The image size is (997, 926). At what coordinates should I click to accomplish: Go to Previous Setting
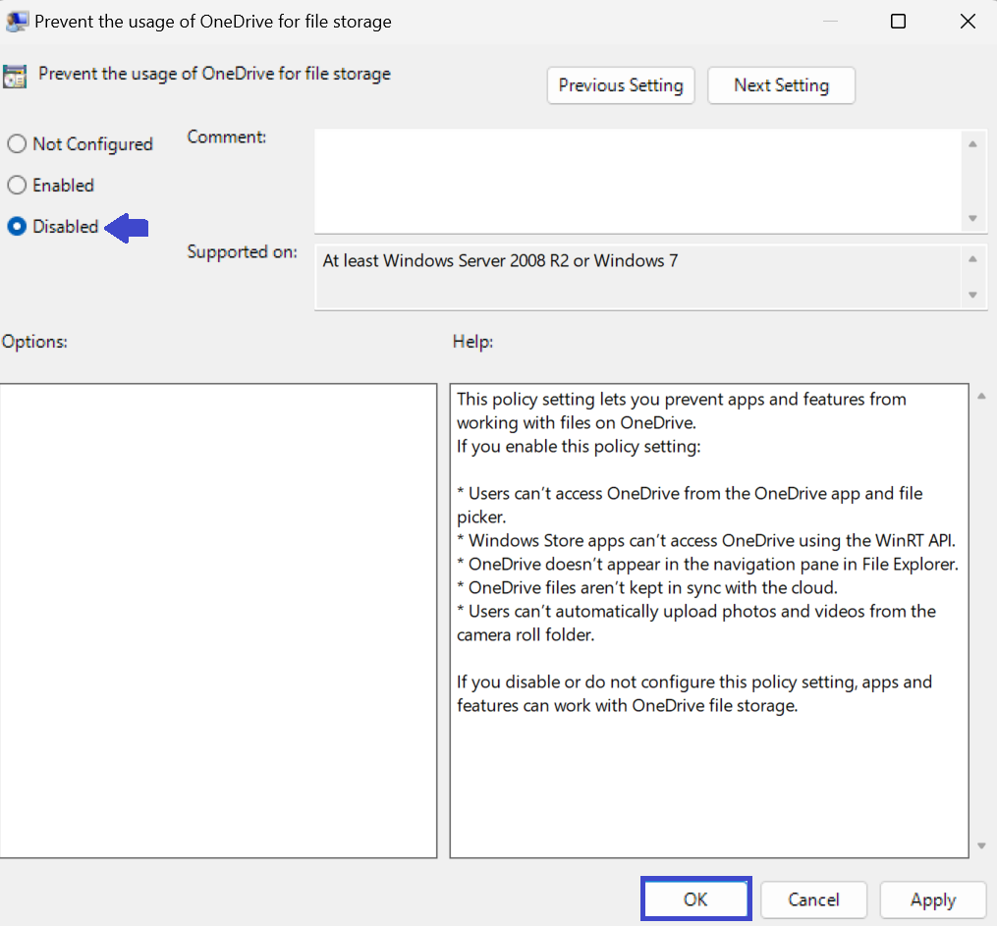[621, 85]
